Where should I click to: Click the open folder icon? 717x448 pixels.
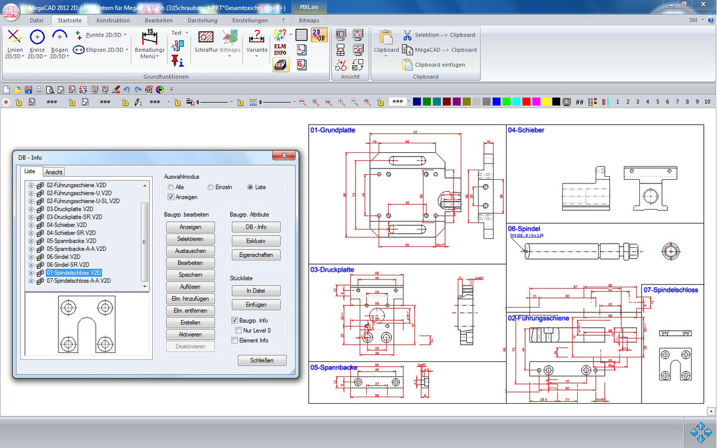click(18, 90)
